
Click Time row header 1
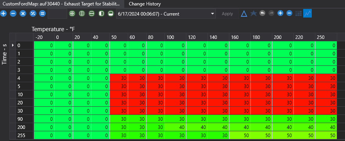click(25, 53)
